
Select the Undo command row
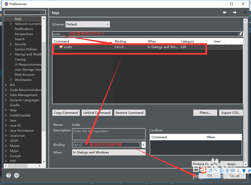pyautogui.click(x=148, y=47)
